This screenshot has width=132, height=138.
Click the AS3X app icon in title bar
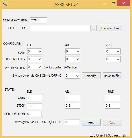[x=5, y=4]
